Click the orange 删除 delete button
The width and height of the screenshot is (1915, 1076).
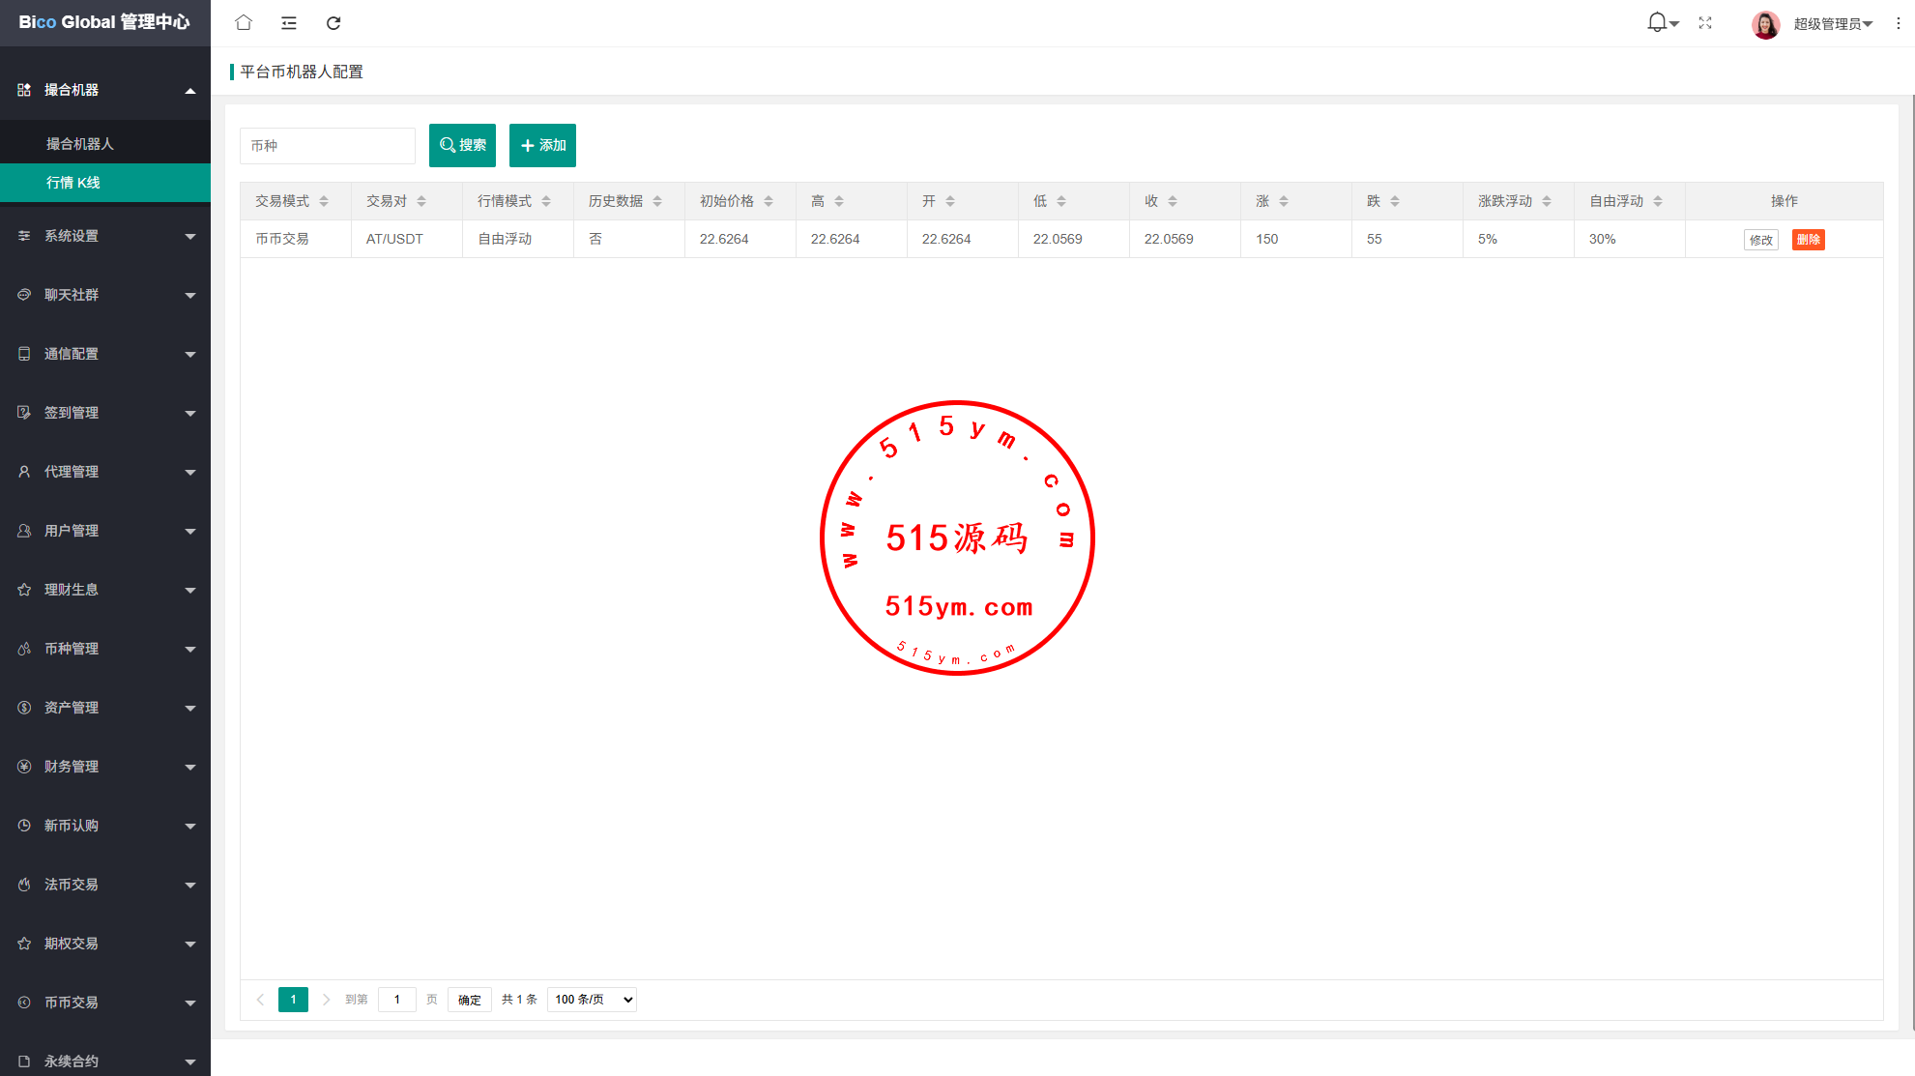point(1808,240)
